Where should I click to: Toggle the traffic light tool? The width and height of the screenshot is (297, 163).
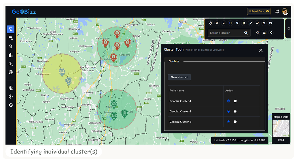click(244, 23)
